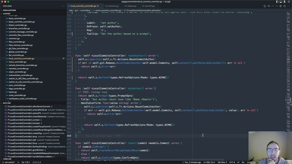
Task: Click line number 468 in the gutter
Action: (x=69, y=136)
